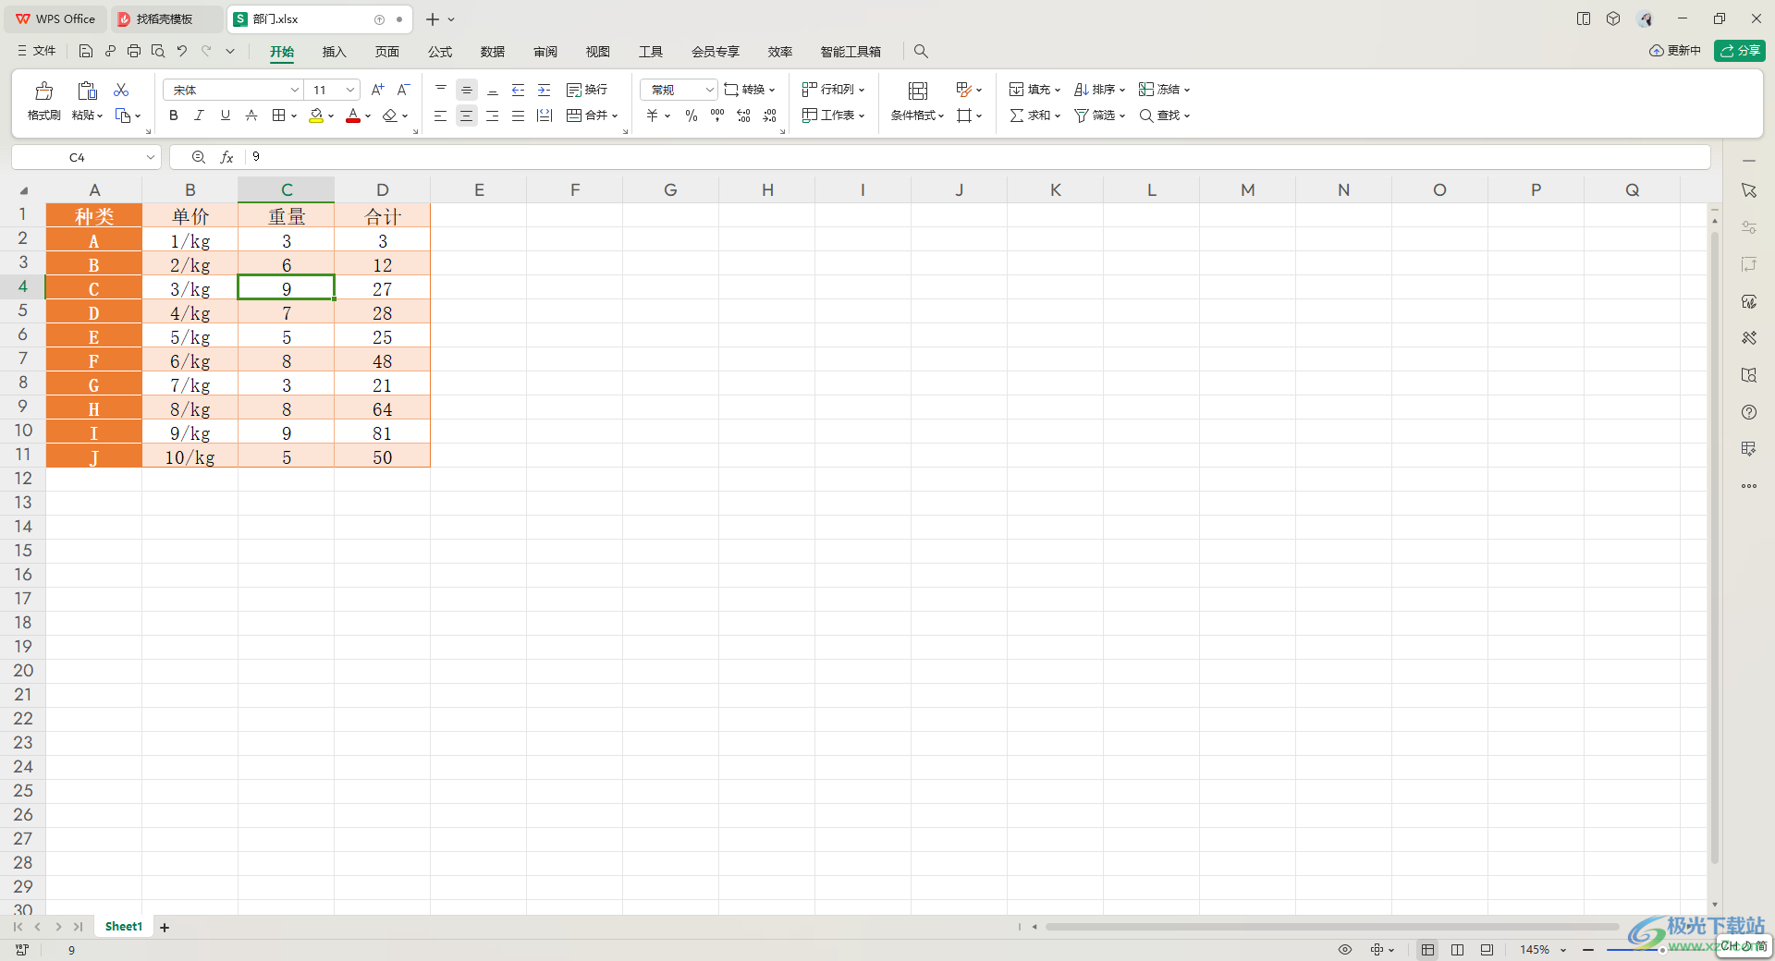Click the Undo arrow icon
This screenshot has height=961, width=1775.
tap(182, 51)
